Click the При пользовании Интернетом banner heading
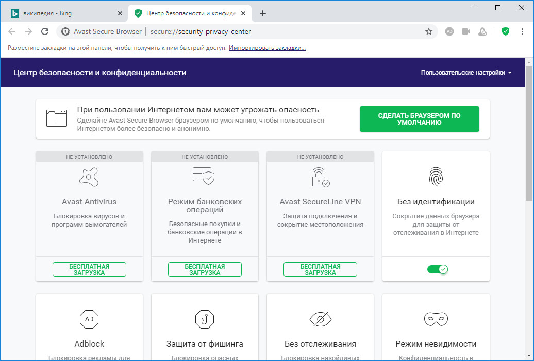534x361 pixels. [x=198, y=110]
